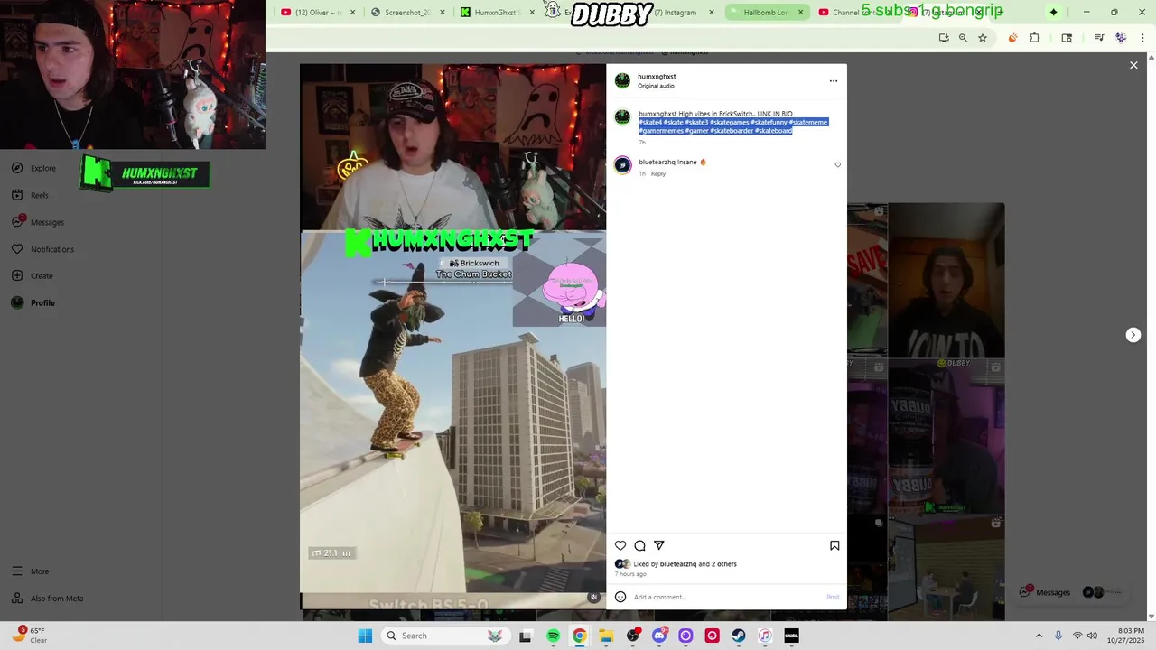Screen dimensions: 1156x650
Task: Click the Add a comment field
Action: pyautogui.click(x=727, y=597)
